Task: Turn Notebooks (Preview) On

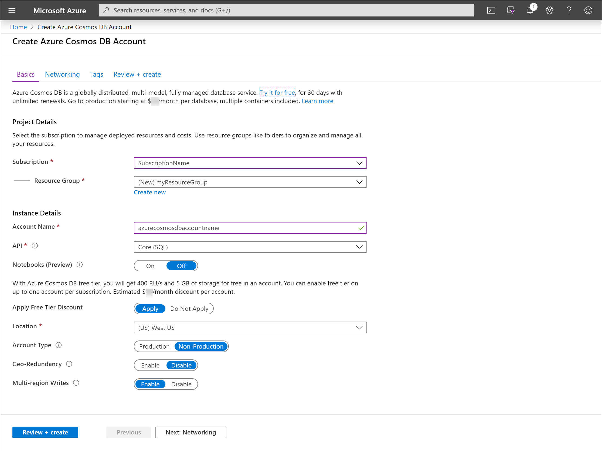Action: point(150,266)
